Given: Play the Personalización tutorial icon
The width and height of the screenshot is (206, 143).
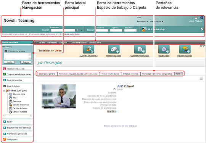Looking at the screenshot, I should (x=185, y=49).
